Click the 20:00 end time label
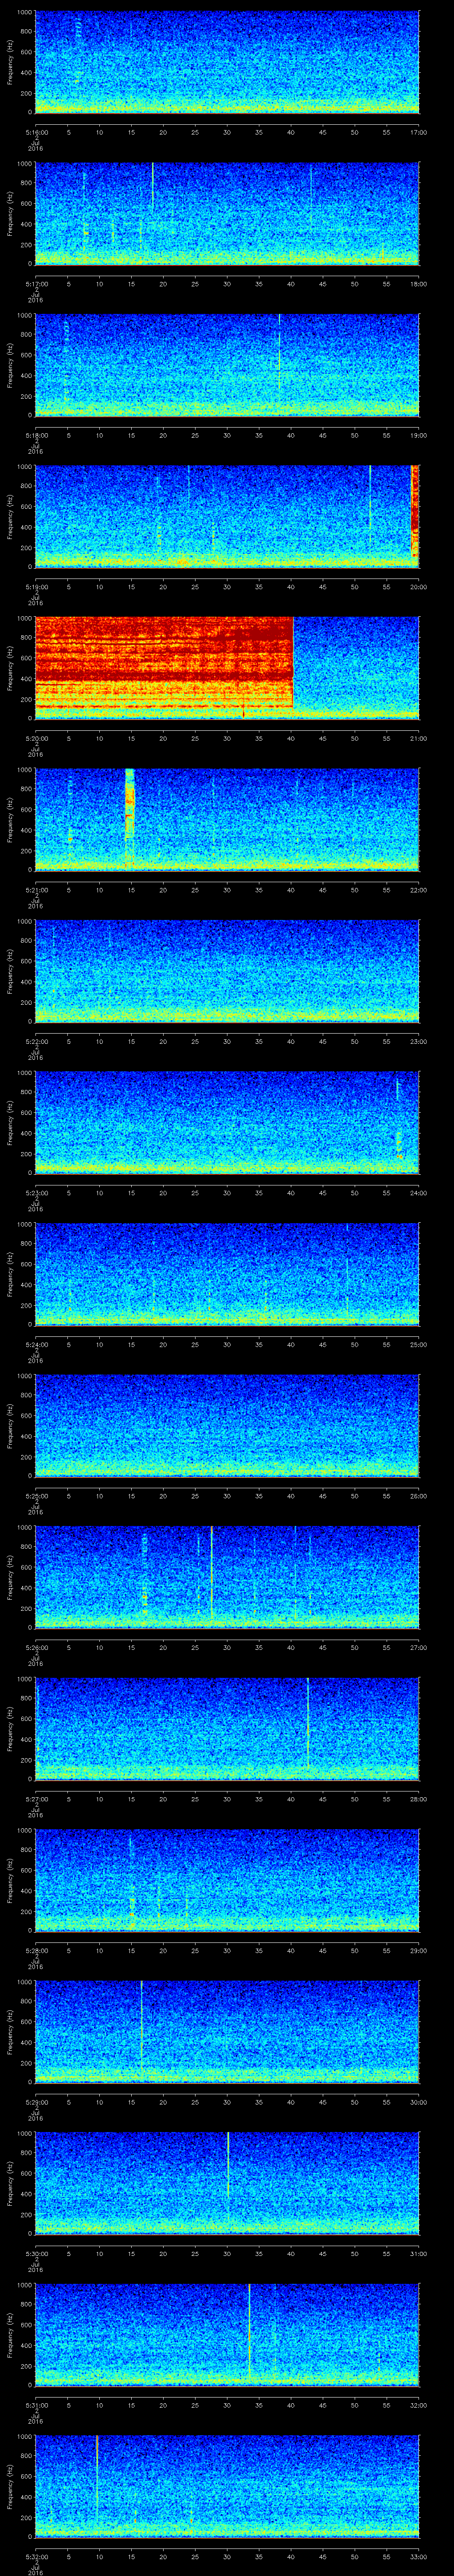This screenshot has width=454, height=2576. point(418,586)
